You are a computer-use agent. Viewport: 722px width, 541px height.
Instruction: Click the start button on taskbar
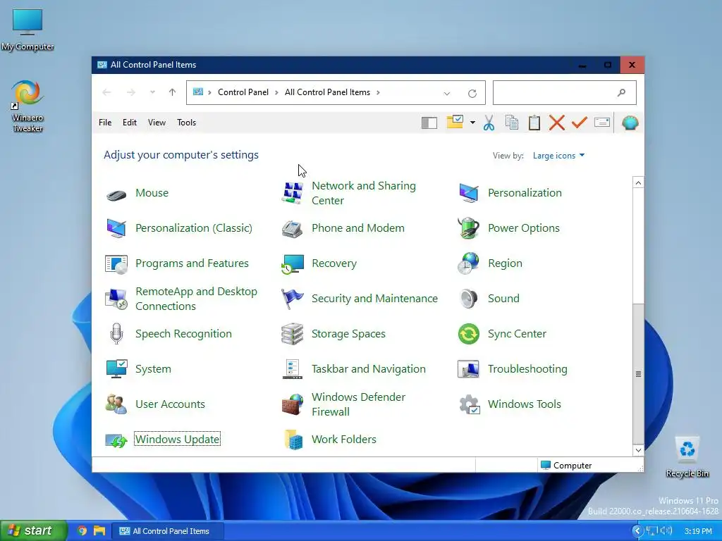34,530
